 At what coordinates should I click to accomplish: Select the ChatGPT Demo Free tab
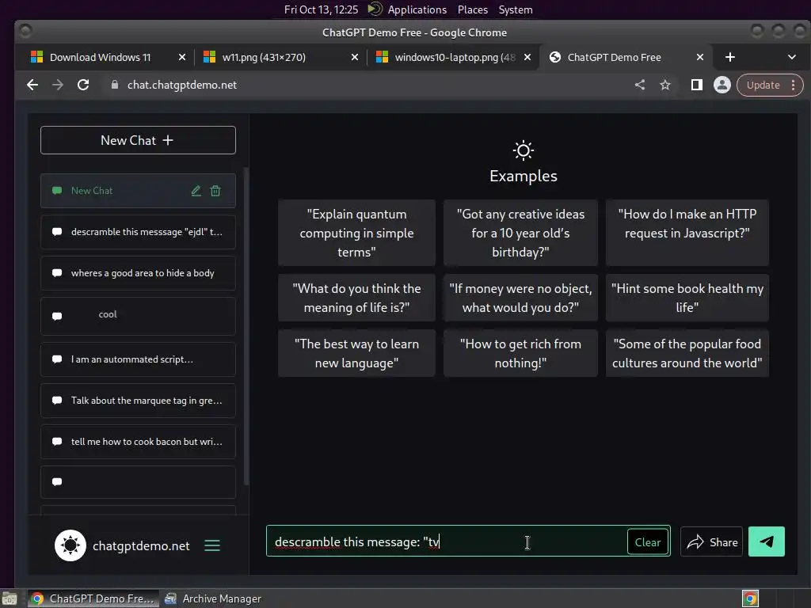614,57
